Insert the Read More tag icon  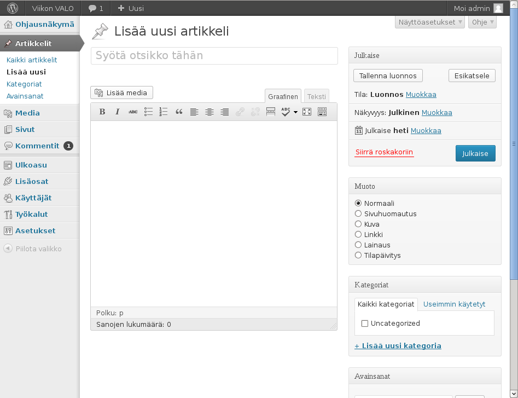271,112
